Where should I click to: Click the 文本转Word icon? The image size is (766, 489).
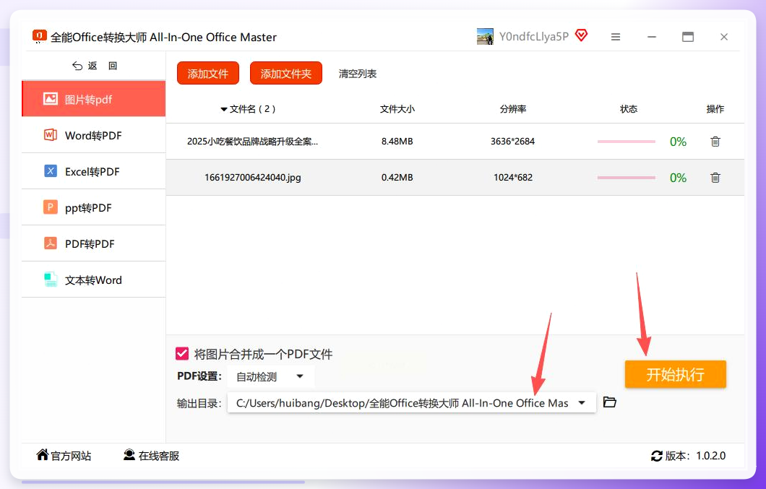point(51,280)
